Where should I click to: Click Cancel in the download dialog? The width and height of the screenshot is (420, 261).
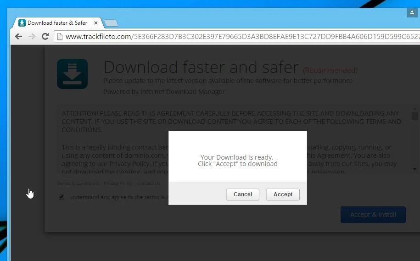[243, 194]
